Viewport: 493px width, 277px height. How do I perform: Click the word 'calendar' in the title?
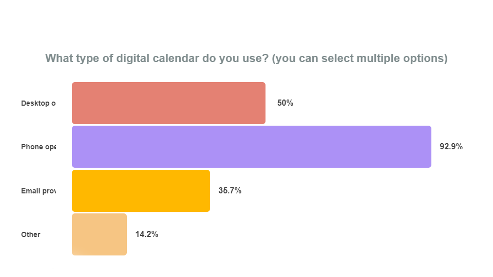176,58
